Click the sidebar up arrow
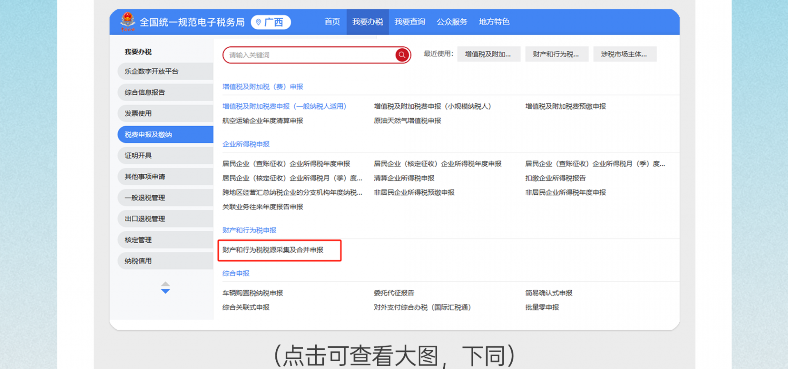788x369 pixels. coord(165,284)
